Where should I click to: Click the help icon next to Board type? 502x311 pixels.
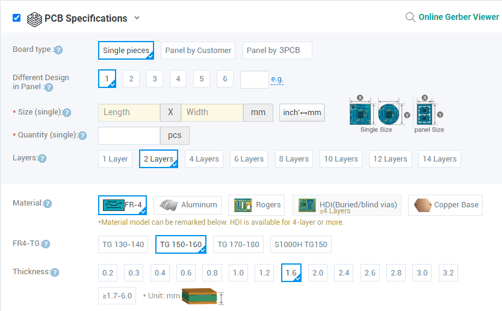[58, 50]
